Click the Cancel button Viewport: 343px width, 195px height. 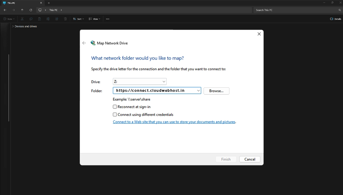[250, 159]
